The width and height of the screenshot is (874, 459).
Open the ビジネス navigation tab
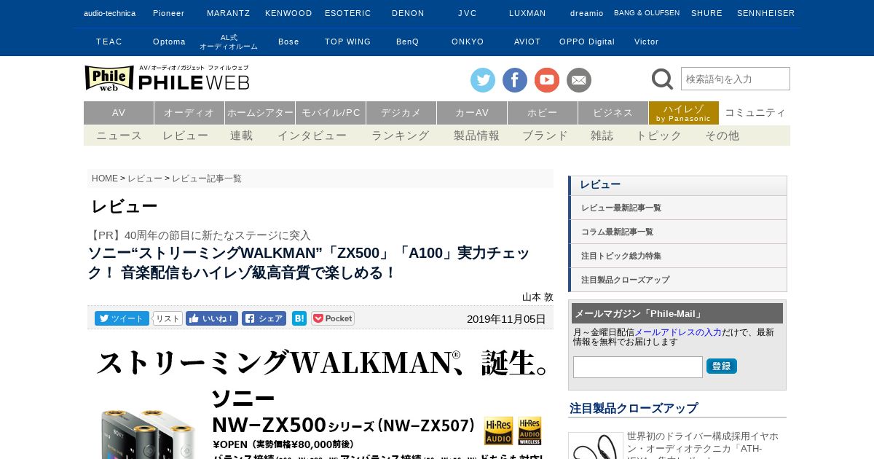[x=613, y=113]
